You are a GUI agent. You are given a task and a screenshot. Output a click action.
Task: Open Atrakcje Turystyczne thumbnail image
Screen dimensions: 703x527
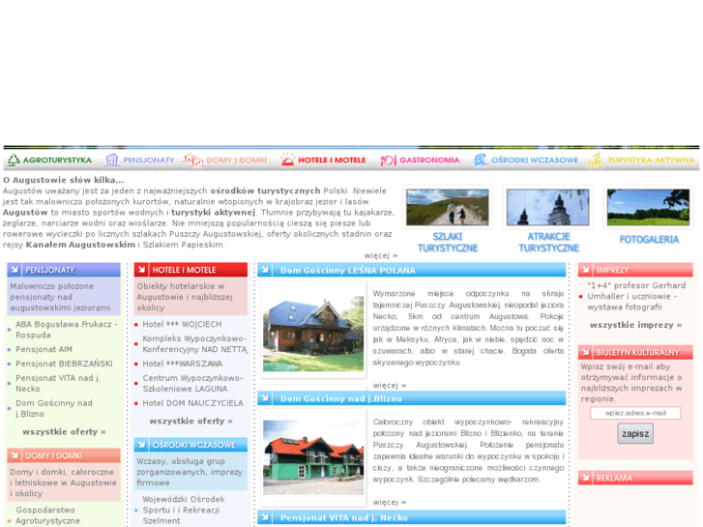[548, 207]
